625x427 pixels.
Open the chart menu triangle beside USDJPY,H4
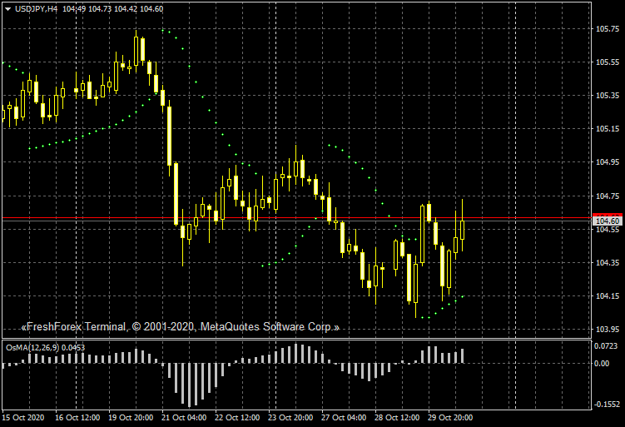coord(8,9)
